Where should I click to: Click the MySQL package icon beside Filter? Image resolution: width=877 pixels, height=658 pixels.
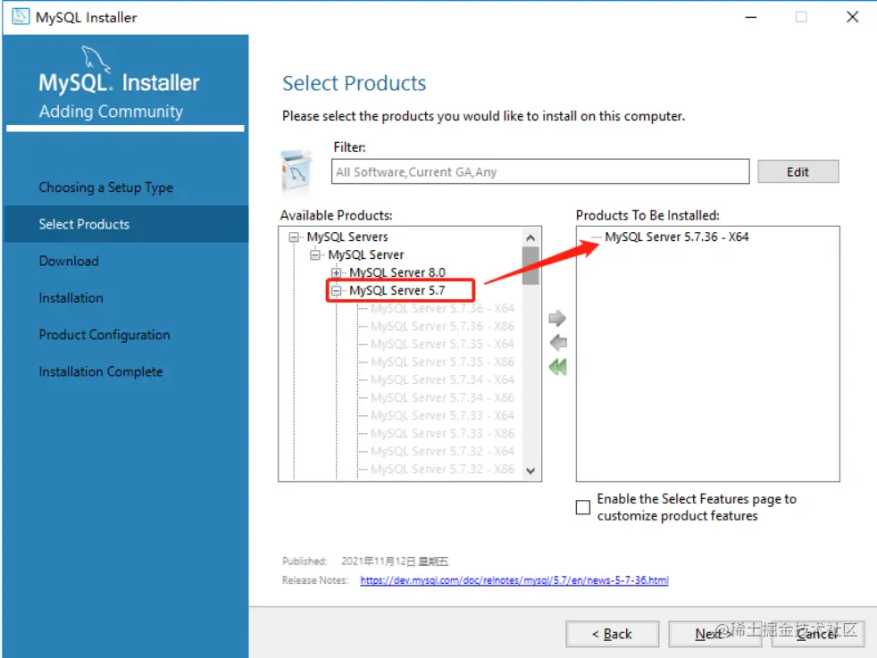click(x=297, y=171)
